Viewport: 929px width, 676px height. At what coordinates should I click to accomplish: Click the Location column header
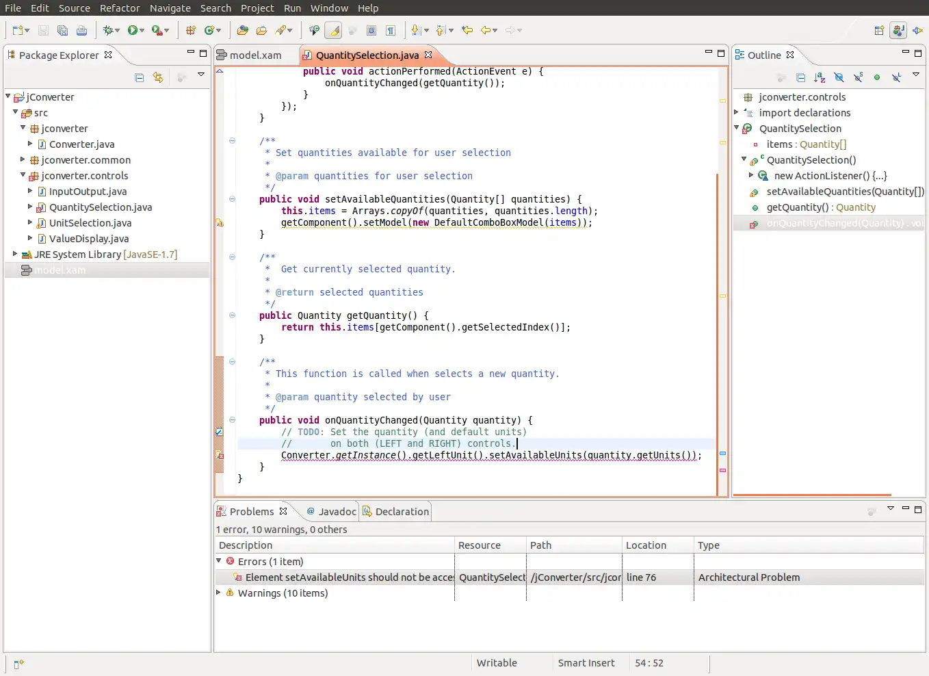tap(657, 545)
